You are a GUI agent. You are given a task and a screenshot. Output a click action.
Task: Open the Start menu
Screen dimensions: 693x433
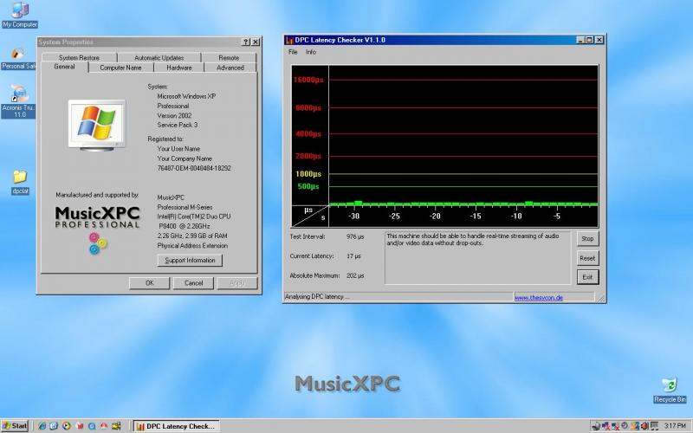pyautogui.click(x=15, y=426)
